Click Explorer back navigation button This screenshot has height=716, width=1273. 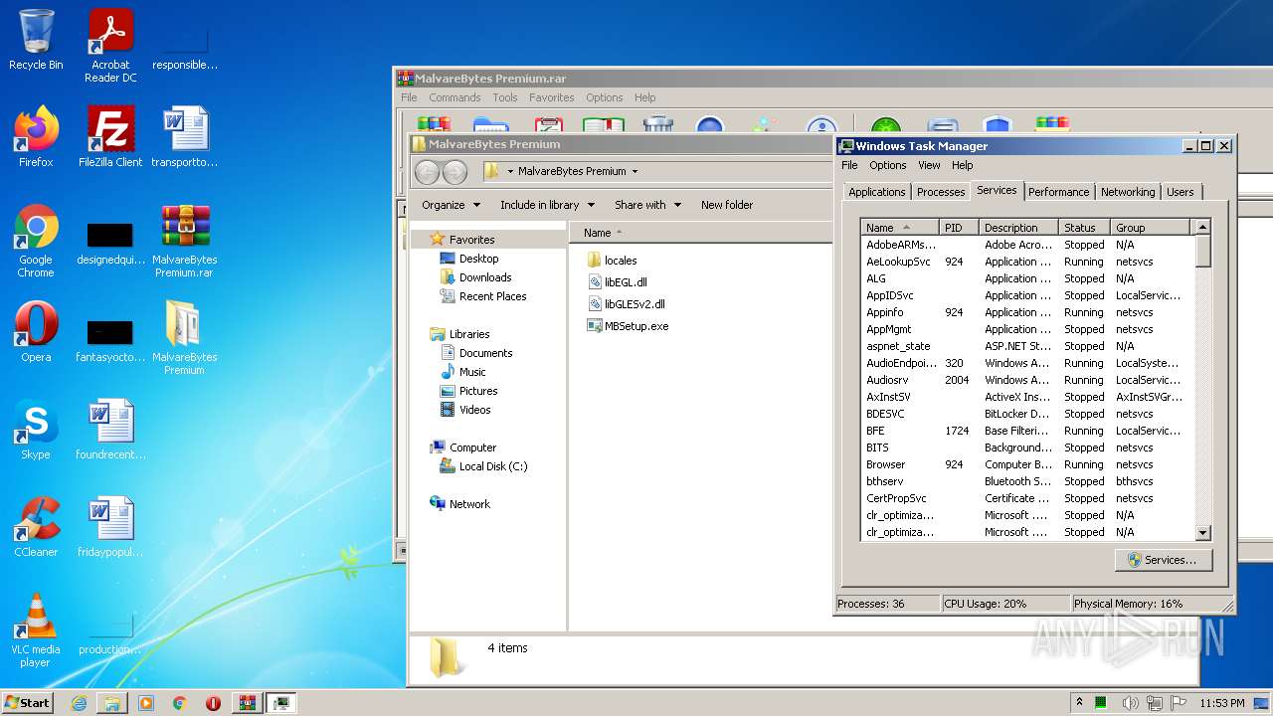(x=427, y=171)
